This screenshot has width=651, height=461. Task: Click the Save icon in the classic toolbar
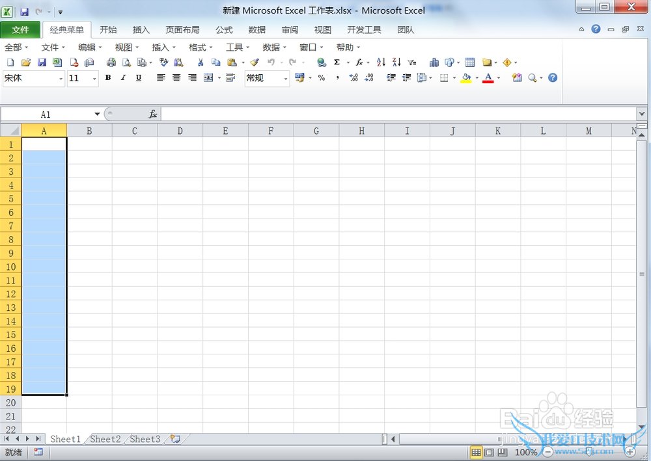pos(42,62)
